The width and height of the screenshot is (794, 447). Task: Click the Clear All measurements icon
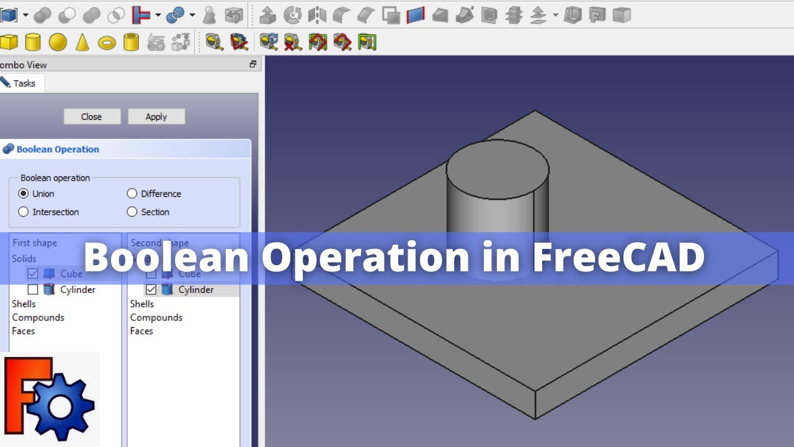[293, 42]
